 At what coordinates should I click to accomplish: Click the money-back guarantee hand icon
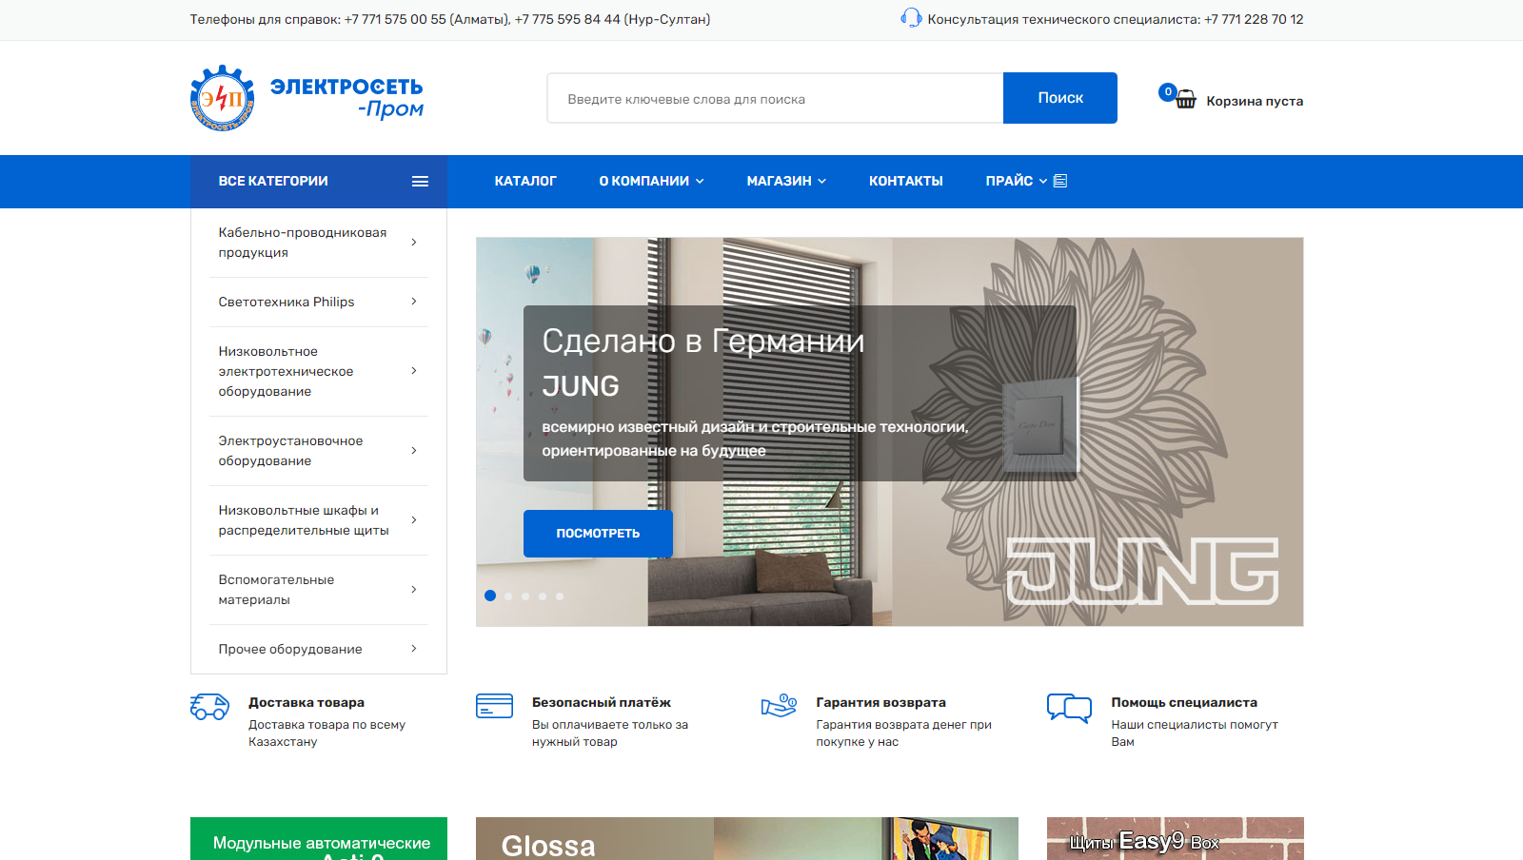[779, 706]
